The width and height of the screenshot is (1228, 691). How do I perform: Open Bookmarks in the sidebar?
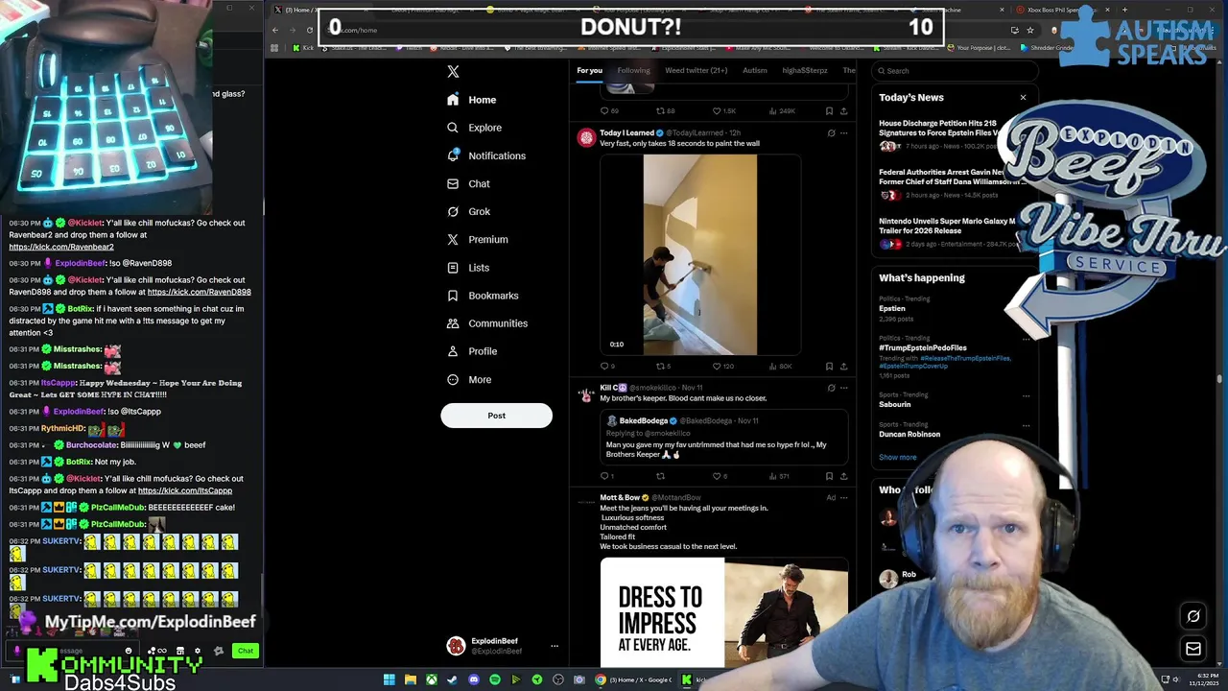tap(483, 296)
